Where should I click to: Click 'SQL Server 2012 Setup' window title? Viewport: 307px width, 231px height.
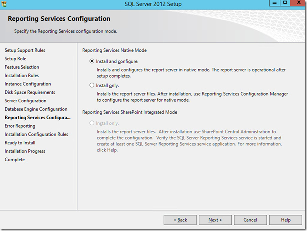(153, 4)
